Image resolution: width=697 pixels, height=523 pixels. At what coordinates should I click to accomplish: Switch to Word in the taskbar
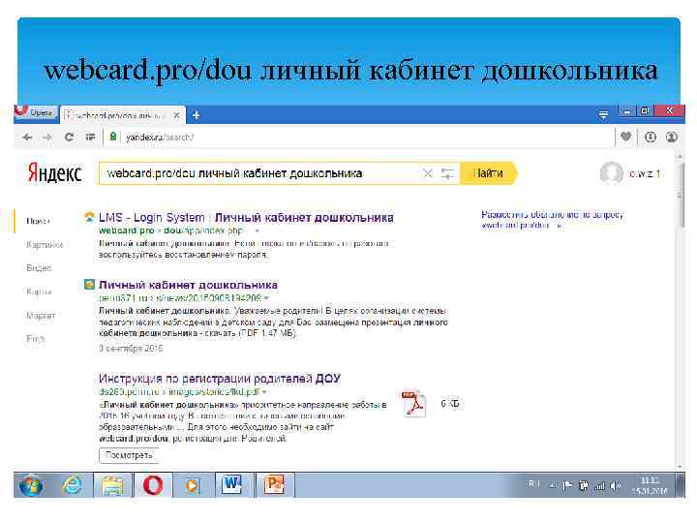pos(232,485)
